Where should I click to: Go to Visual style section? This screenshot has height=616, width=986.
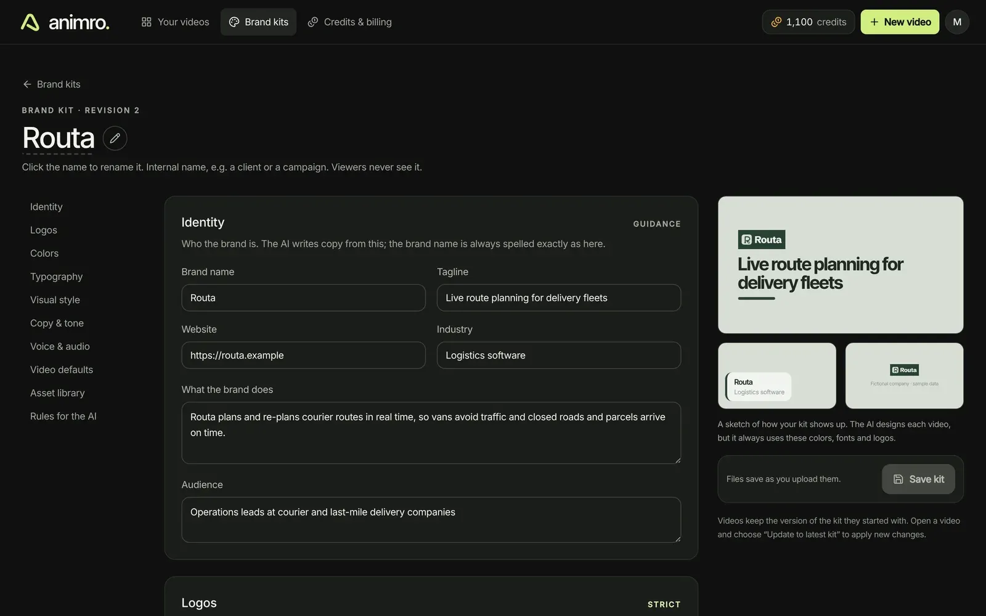[55, 300]
